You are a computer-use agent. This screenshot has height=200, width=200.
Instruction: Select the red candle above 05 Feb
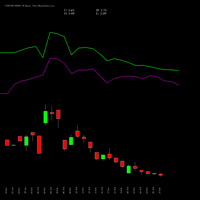pos(58,114)
